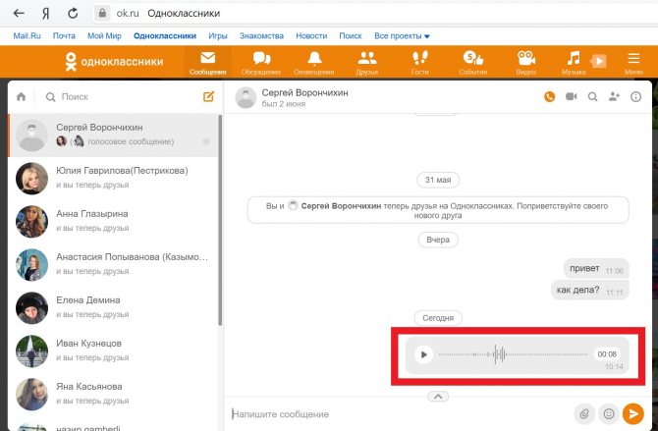Open Друзья people icon
This screenshot has width=658, height=431.
point(366,62)
